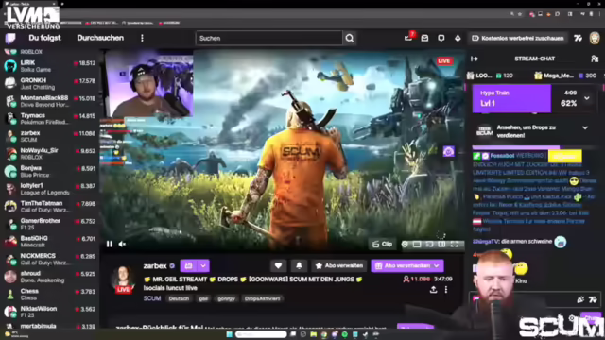Toggle the notification bell button
Screen dimensions: 605x340
point(299,265)
